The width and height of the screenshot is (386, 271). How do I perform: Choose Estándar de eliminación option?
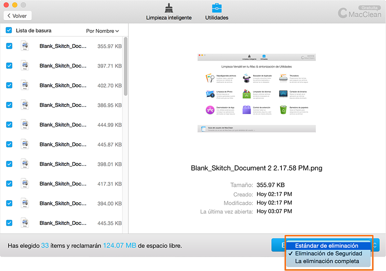click(x=326, y=246)
